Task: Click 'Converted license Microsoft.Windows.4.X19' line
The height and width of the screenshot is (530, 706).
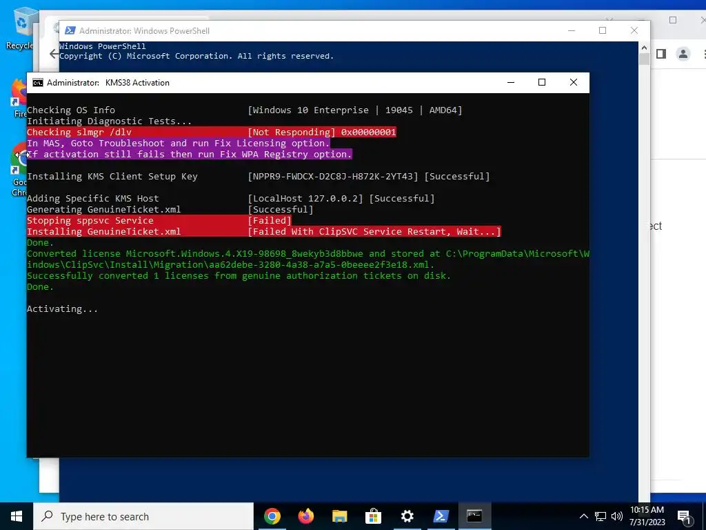Action: coord(308,259)
